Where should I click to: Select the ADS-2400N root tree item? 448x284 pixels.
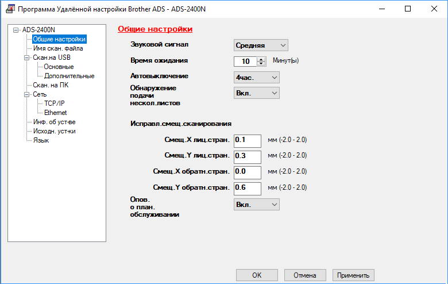(x=38, y=30)
